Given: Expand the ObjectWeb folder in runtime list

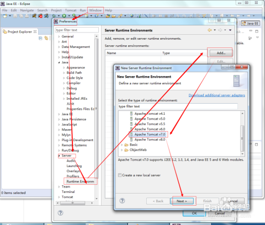Looking at the screenshot, I should 122,150.
